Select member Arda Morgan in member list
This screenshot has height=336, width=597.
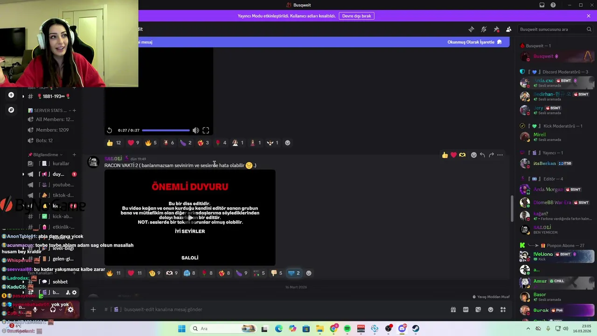(557, 189)
